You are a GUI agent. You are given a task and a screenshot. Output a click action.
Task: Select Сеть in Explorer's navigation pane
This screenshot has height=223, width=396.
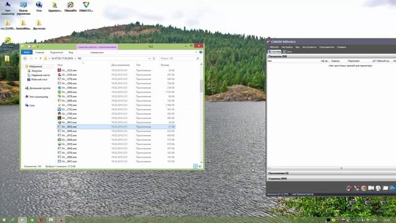pyautogui.click(x=30, y=105)
